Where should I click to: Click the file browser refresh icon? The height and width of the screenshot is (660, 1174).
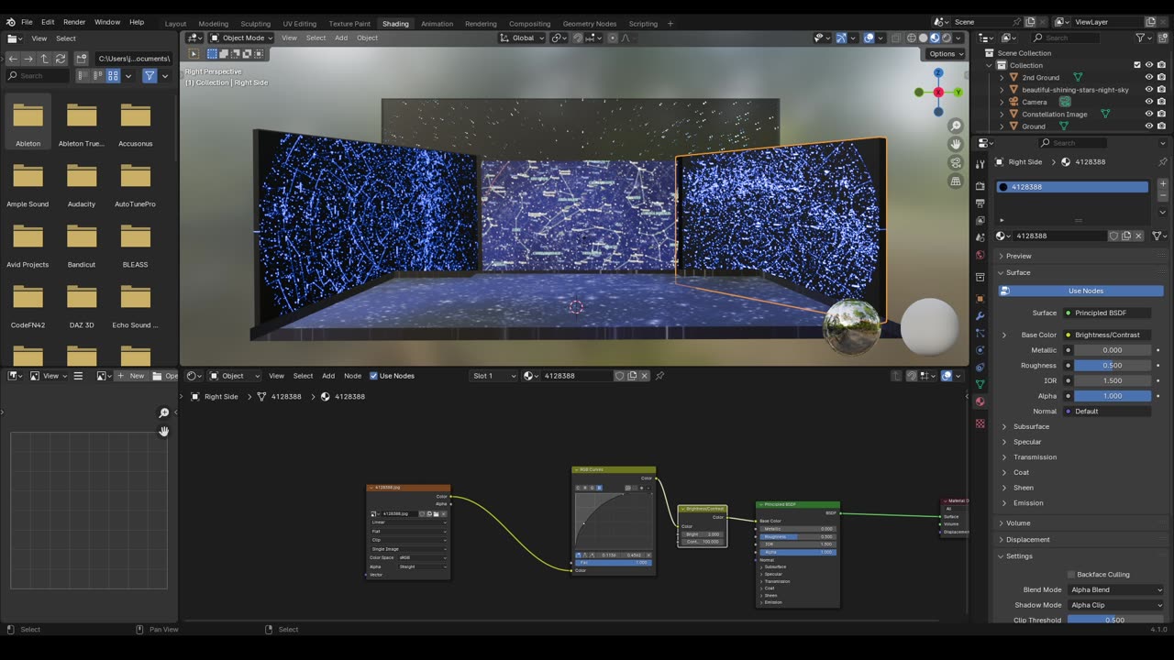tap(61, 59)
